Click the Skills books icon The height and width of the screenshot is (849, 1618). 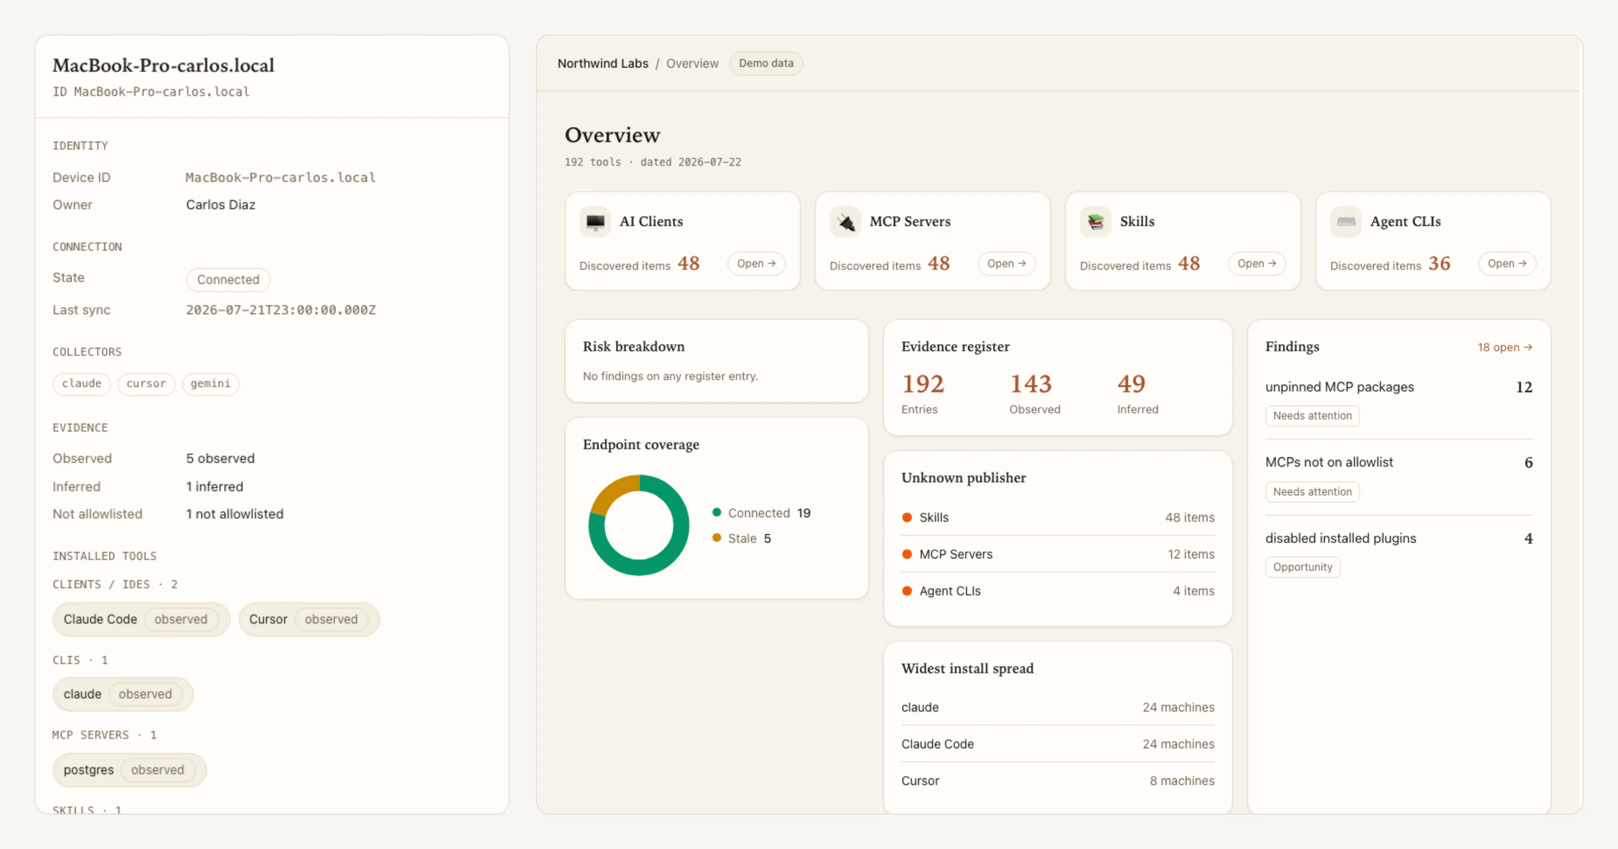(1095, 222)
